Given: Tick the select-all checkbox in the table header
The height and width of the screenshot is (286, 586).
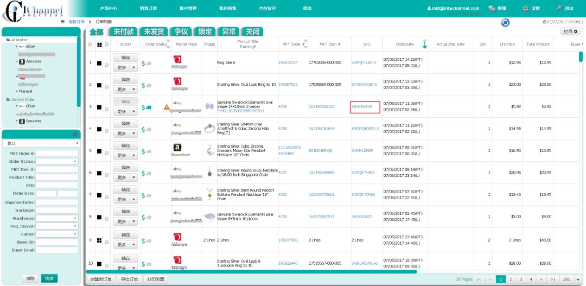Looking at the screenshot, I should coord(106,45).
